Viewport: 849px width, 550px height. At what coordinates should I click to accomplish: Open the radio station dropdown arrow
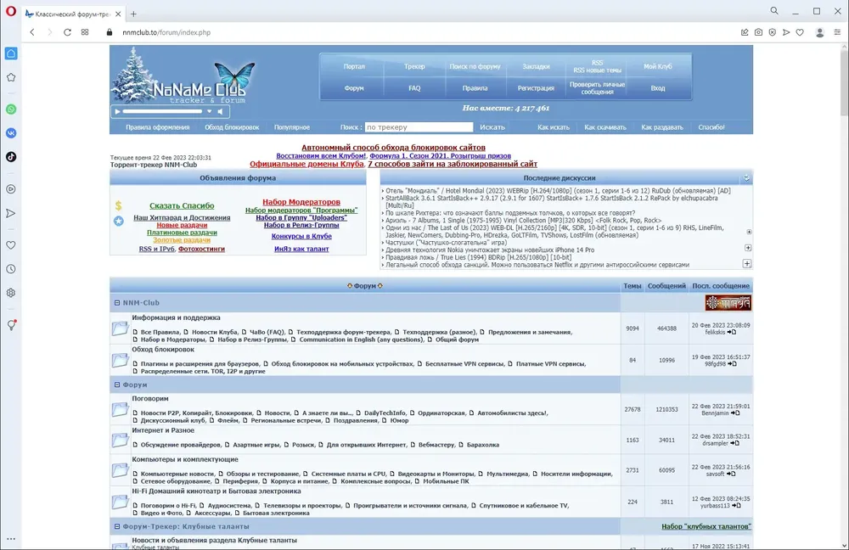pos(208,111)
